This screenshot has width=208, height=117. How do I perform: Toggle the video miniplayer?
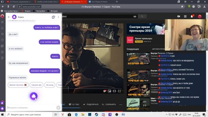tap(110, 91)
